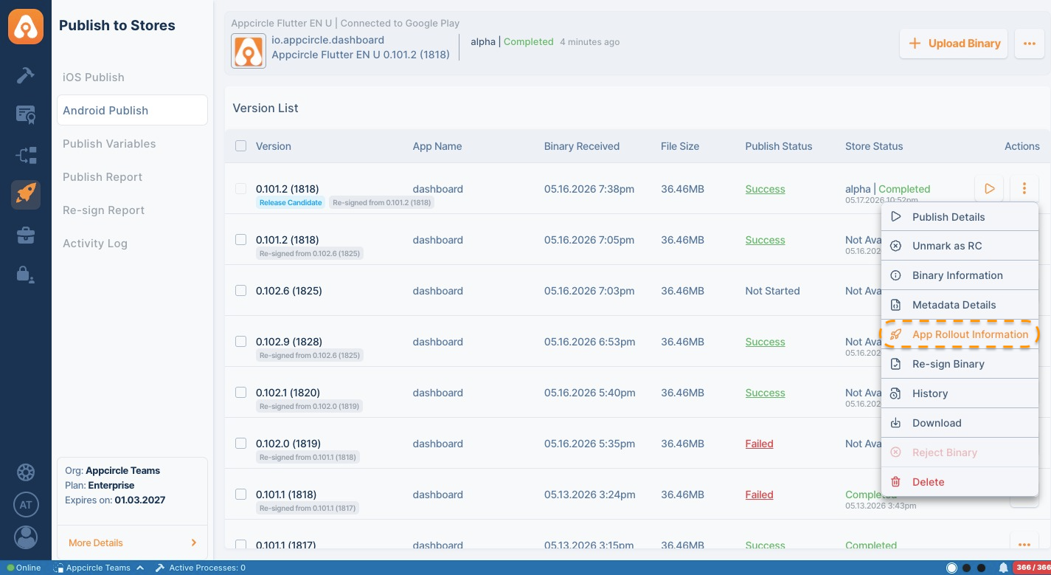
Task: Select the white theme circle in status bar
Action: [x=951, y=568]
